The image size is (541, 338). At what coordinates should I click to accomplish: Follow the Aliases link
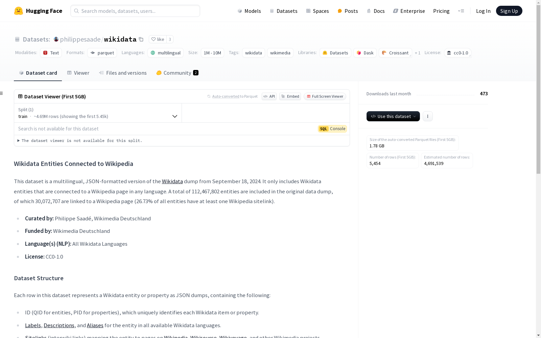(95, 325)
